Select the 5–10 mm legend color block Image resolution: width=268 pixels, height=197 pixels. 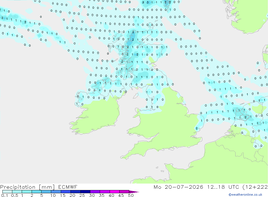46,192
